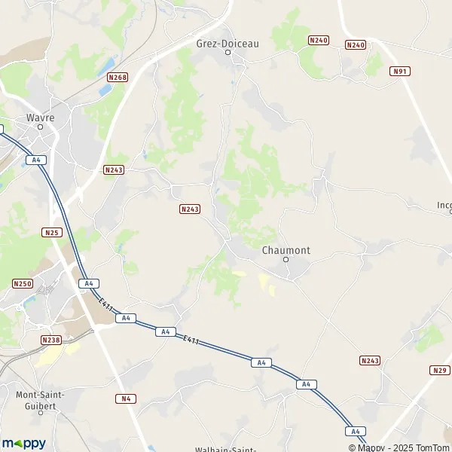Click the A4 motorway shield near Wavre
This screenshot has width=452, height=452.
point(36,160)
